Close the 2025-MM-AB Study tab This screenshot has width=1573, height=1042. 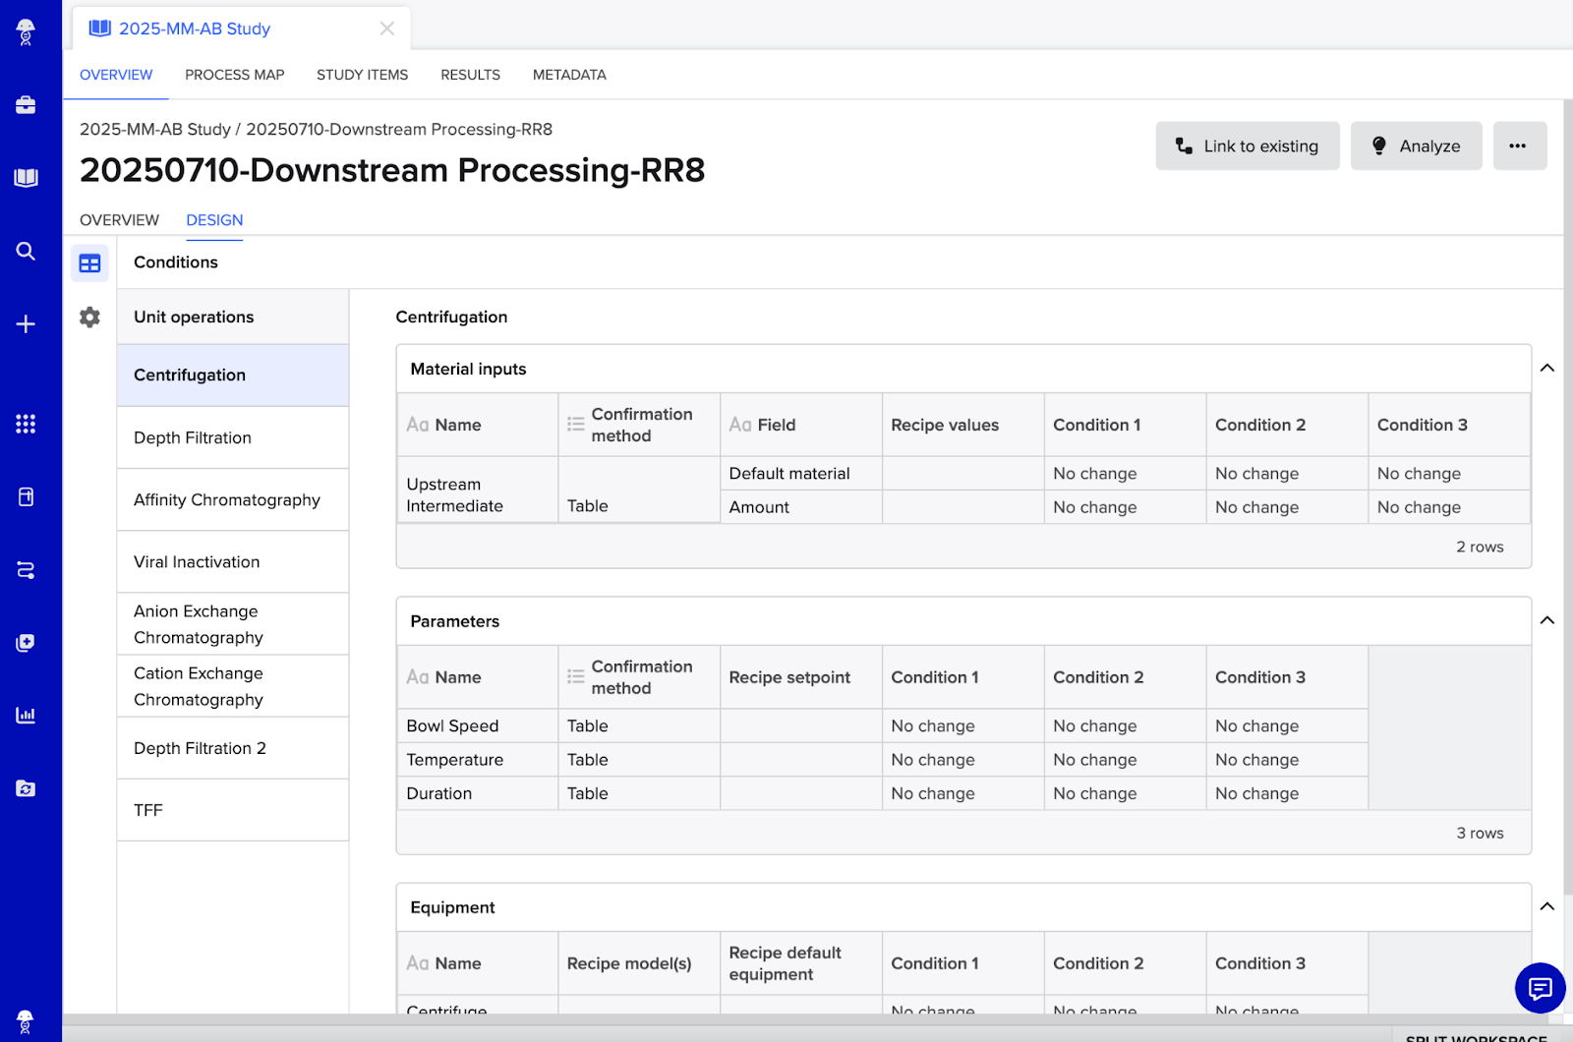pos(387,29)
